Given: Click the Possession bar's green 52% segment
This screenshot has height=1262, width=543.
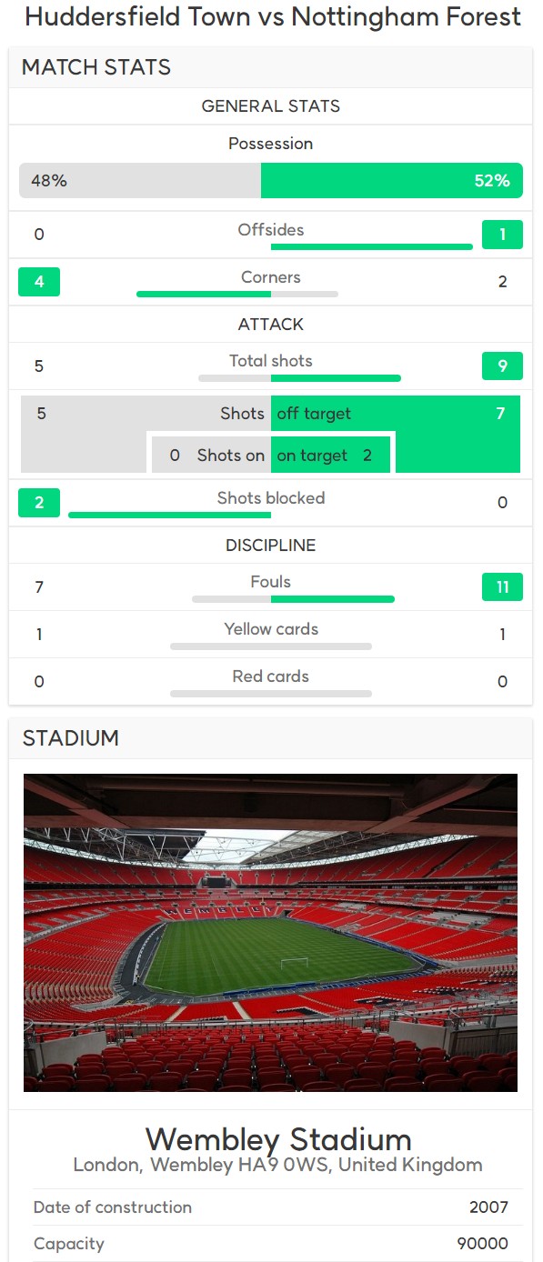Looking at the screenshot, I should (391, 180).
